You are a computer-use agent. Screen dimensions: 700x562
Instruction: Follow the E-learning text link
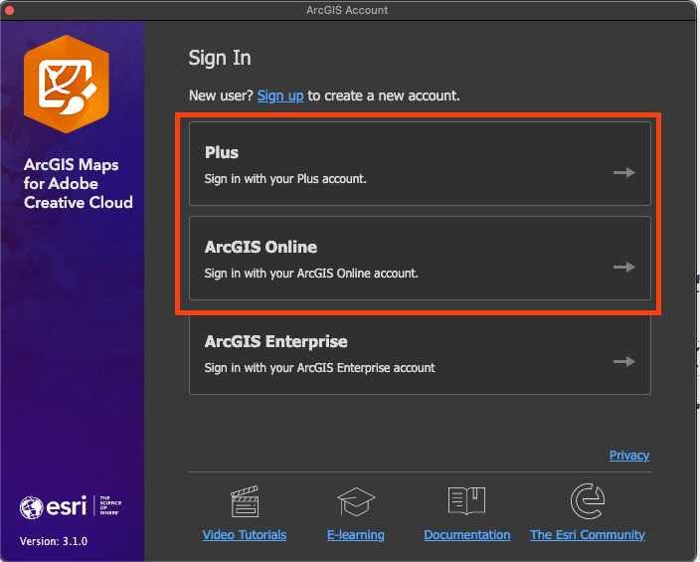[x=355, y=535]
